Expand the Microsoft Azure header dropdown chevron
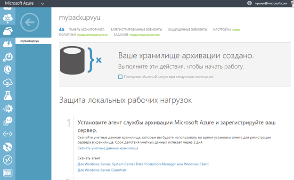The image size is (294, 180). (x=42, y=4)
